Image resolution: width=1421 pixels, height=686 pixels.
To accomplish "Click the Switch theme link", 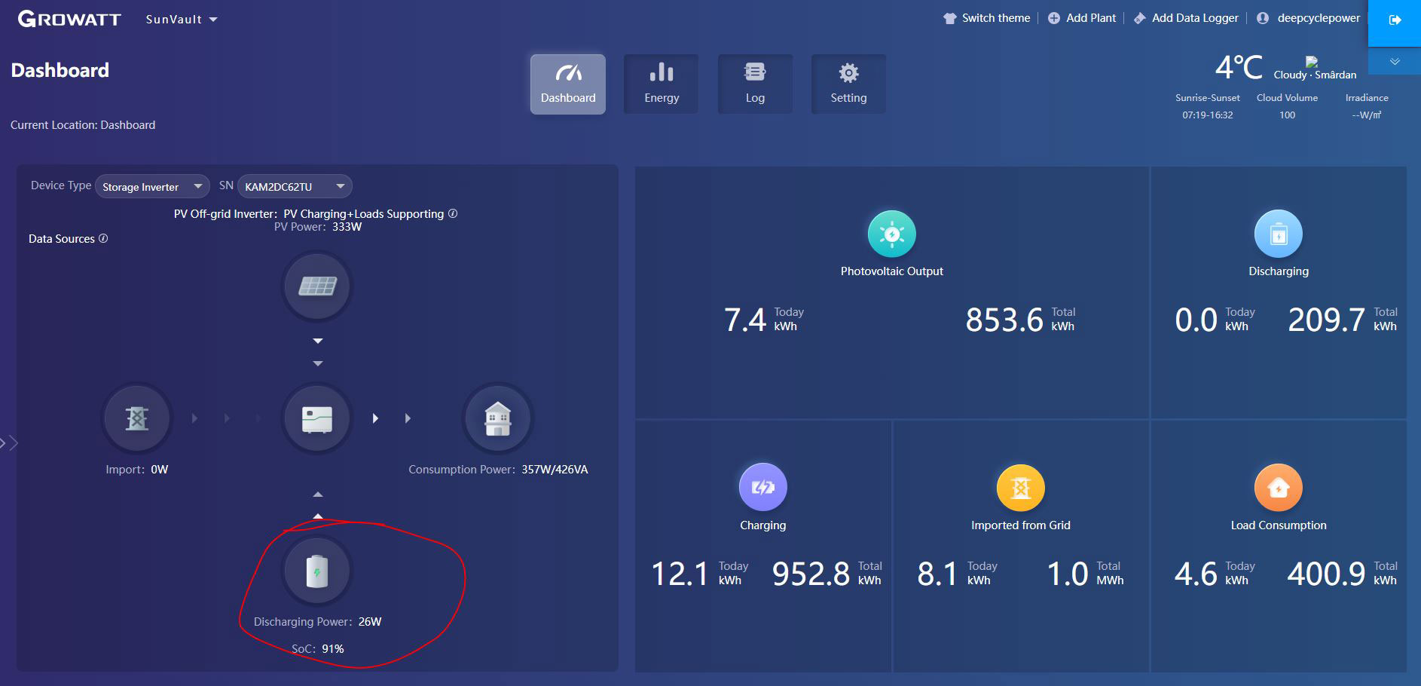I will (x=987, y=18).
